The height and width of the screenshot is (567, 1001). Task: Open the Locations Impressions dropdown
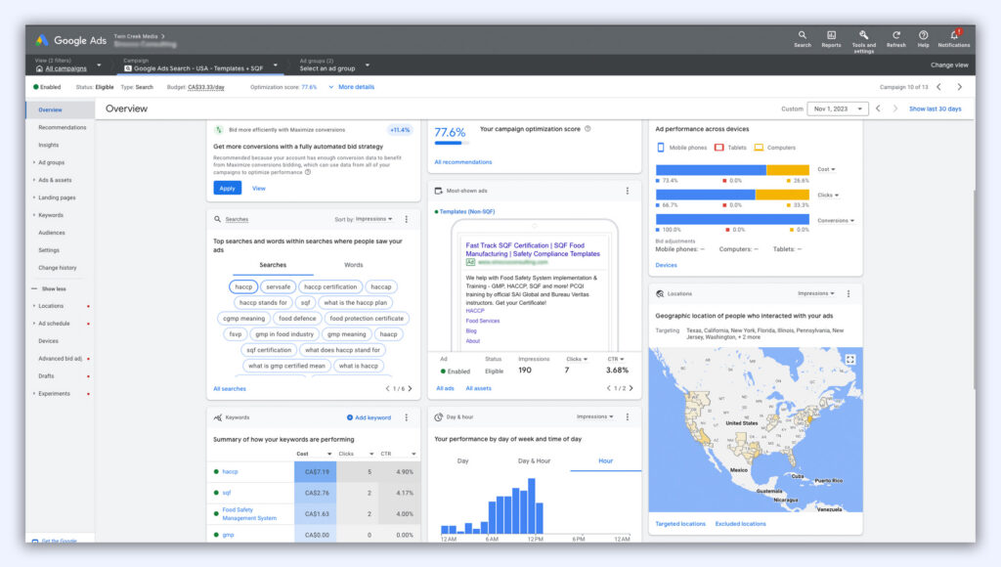(x=816, y=293)
